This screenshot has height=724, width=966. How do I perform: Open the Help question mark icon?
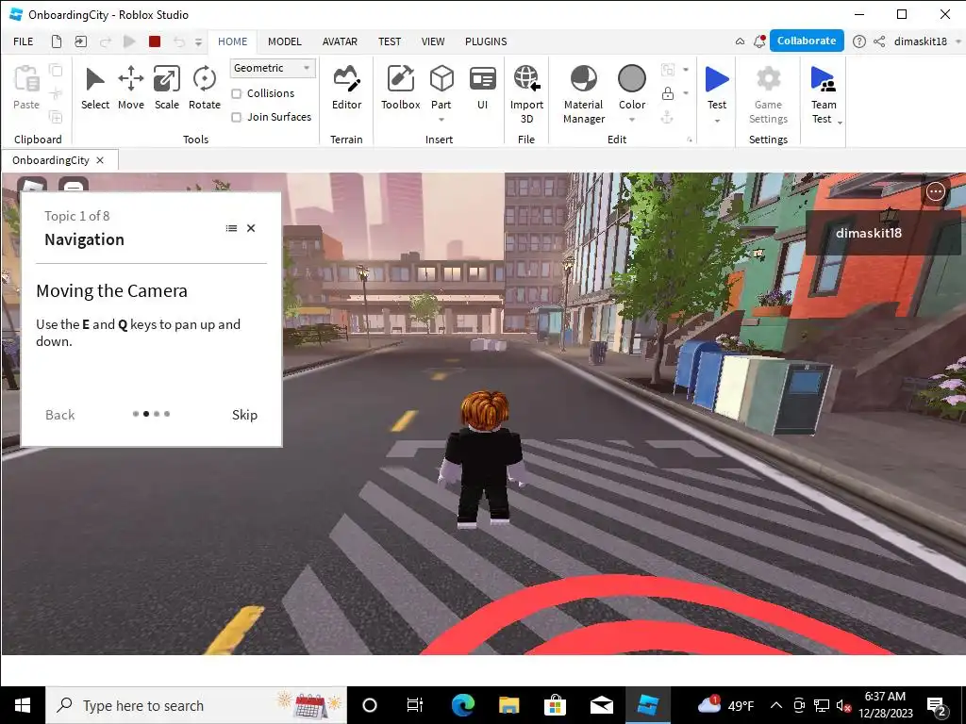(858, 41)
